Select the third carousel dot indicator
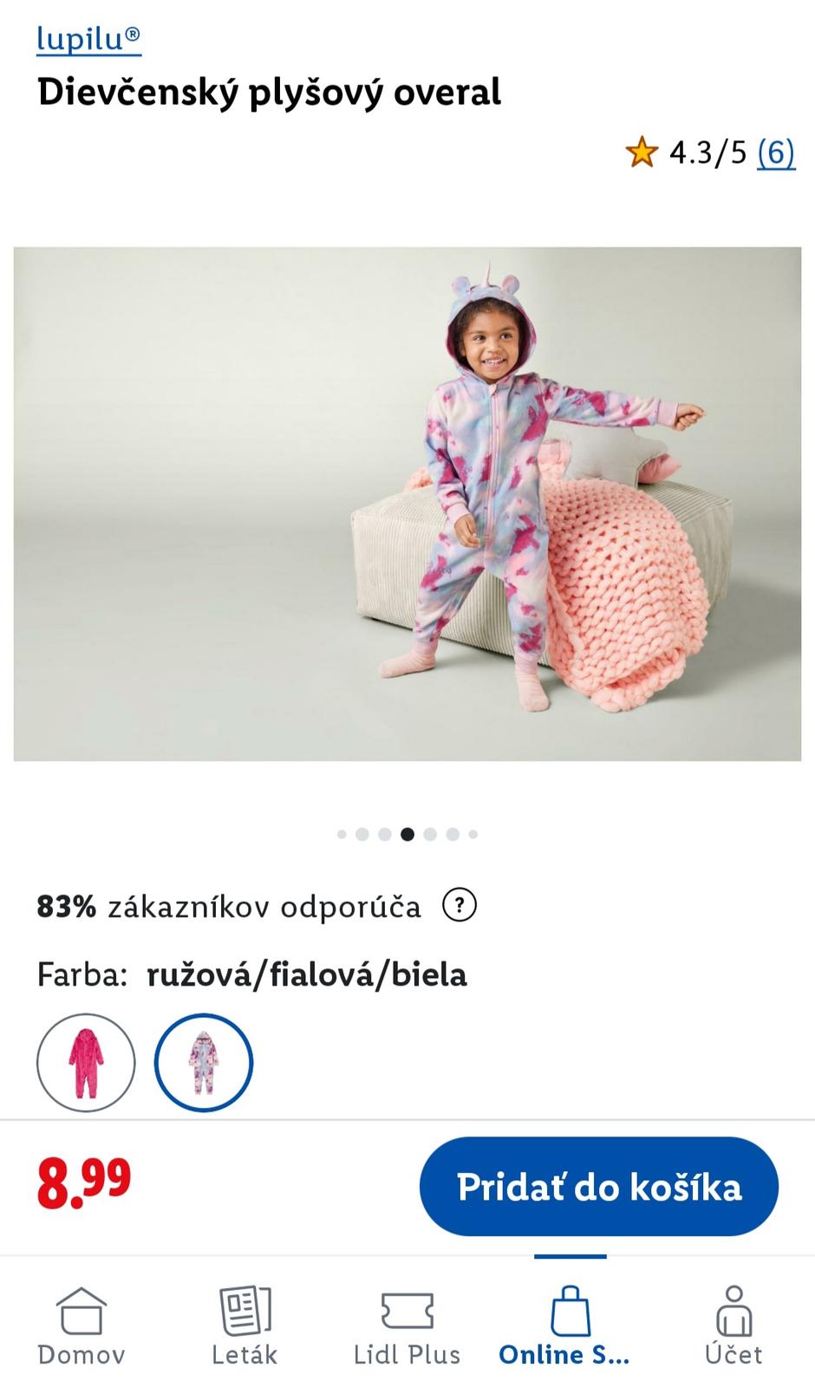The width and height of the screenshot is (815, 1387). [x=385, y=835]
